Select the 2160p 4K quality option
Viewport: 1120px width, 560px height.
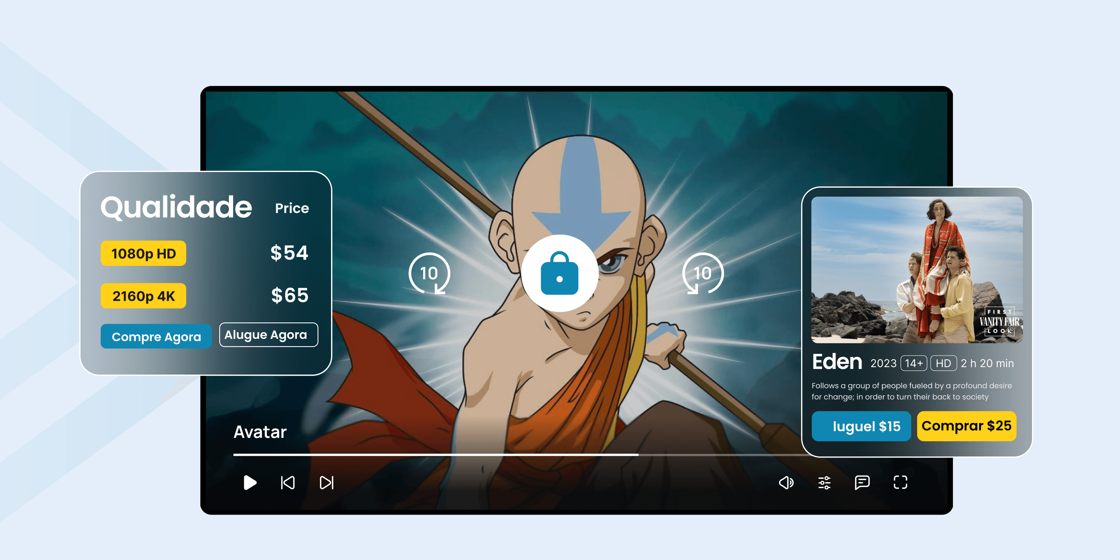click(x=143, y=296)
